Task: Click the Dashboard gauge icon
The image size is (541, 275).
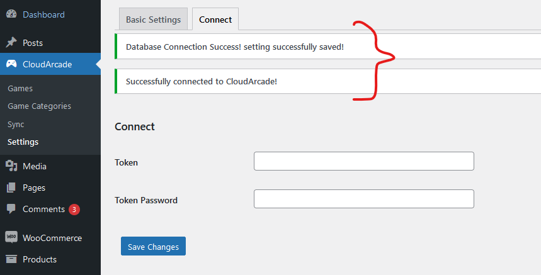Action: (x=11, y=14)
